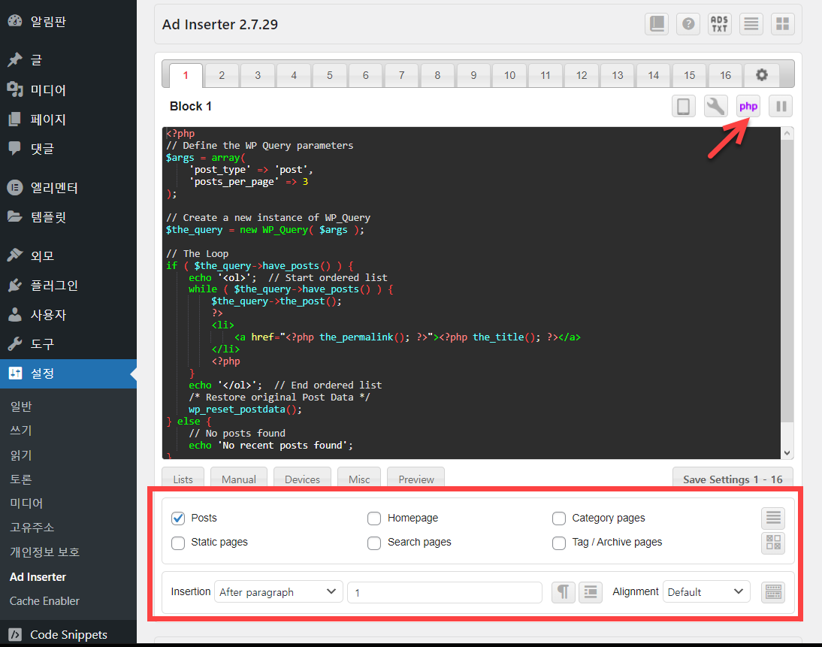This screenshot has width=822, height=647.
Task: Switch to block tab 16
Action: click(x=726, y=75)
